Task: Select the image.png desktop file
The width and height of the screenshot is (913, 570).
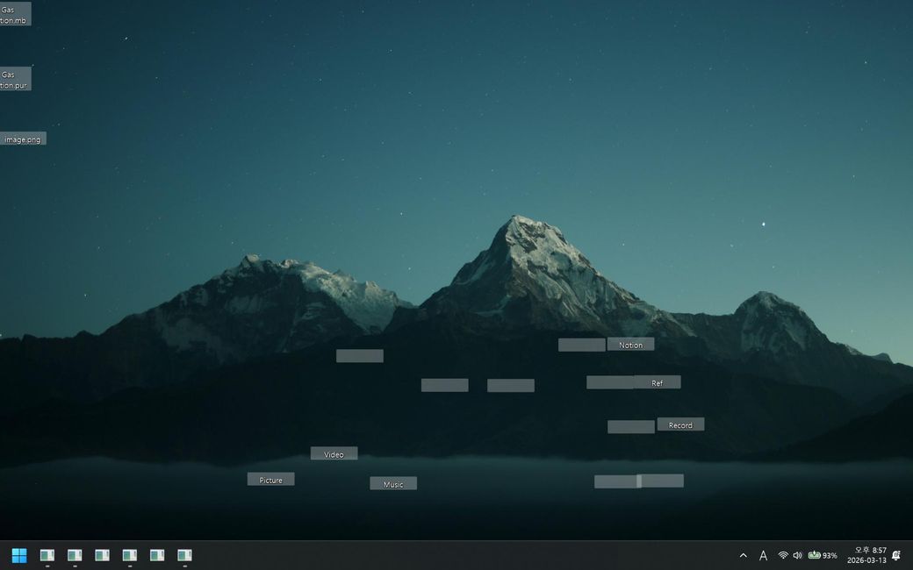Action: pyautogui.click(x=23, y=139)
